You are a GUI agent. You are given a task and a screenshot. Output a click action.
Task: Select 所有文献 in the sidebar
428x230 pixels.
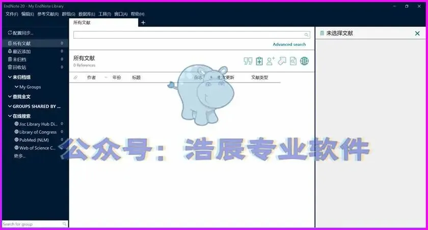(35, 43)
